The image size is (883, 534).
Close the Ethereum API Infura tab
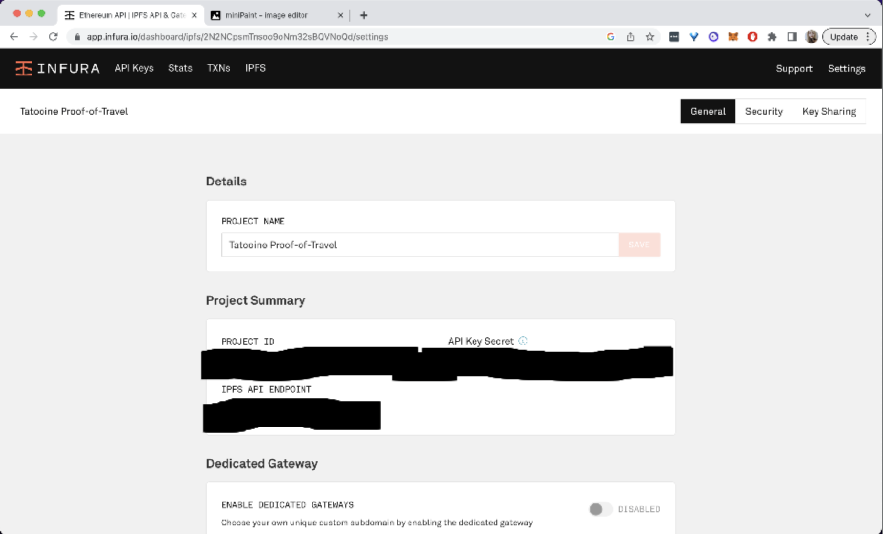click(x=194, y=15)
